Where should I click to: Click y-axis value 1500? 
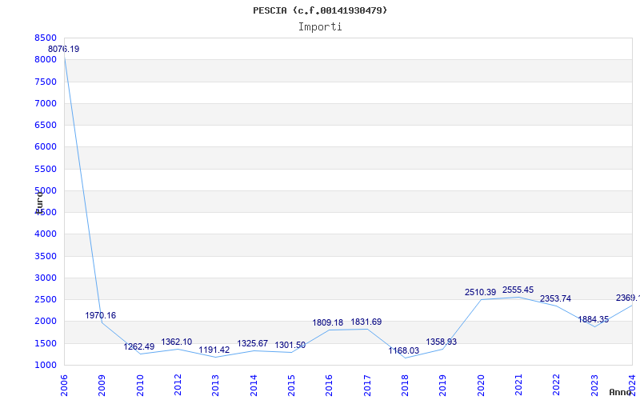click(46, 343)
